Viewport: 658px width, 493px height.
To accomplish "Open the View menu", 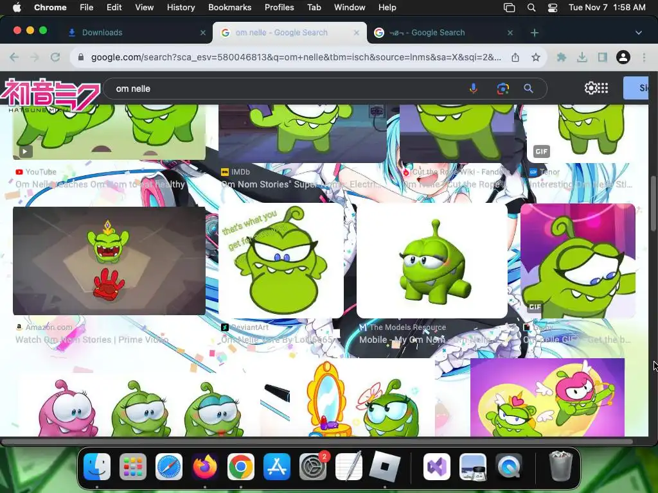I will click(x=144, y=8).
